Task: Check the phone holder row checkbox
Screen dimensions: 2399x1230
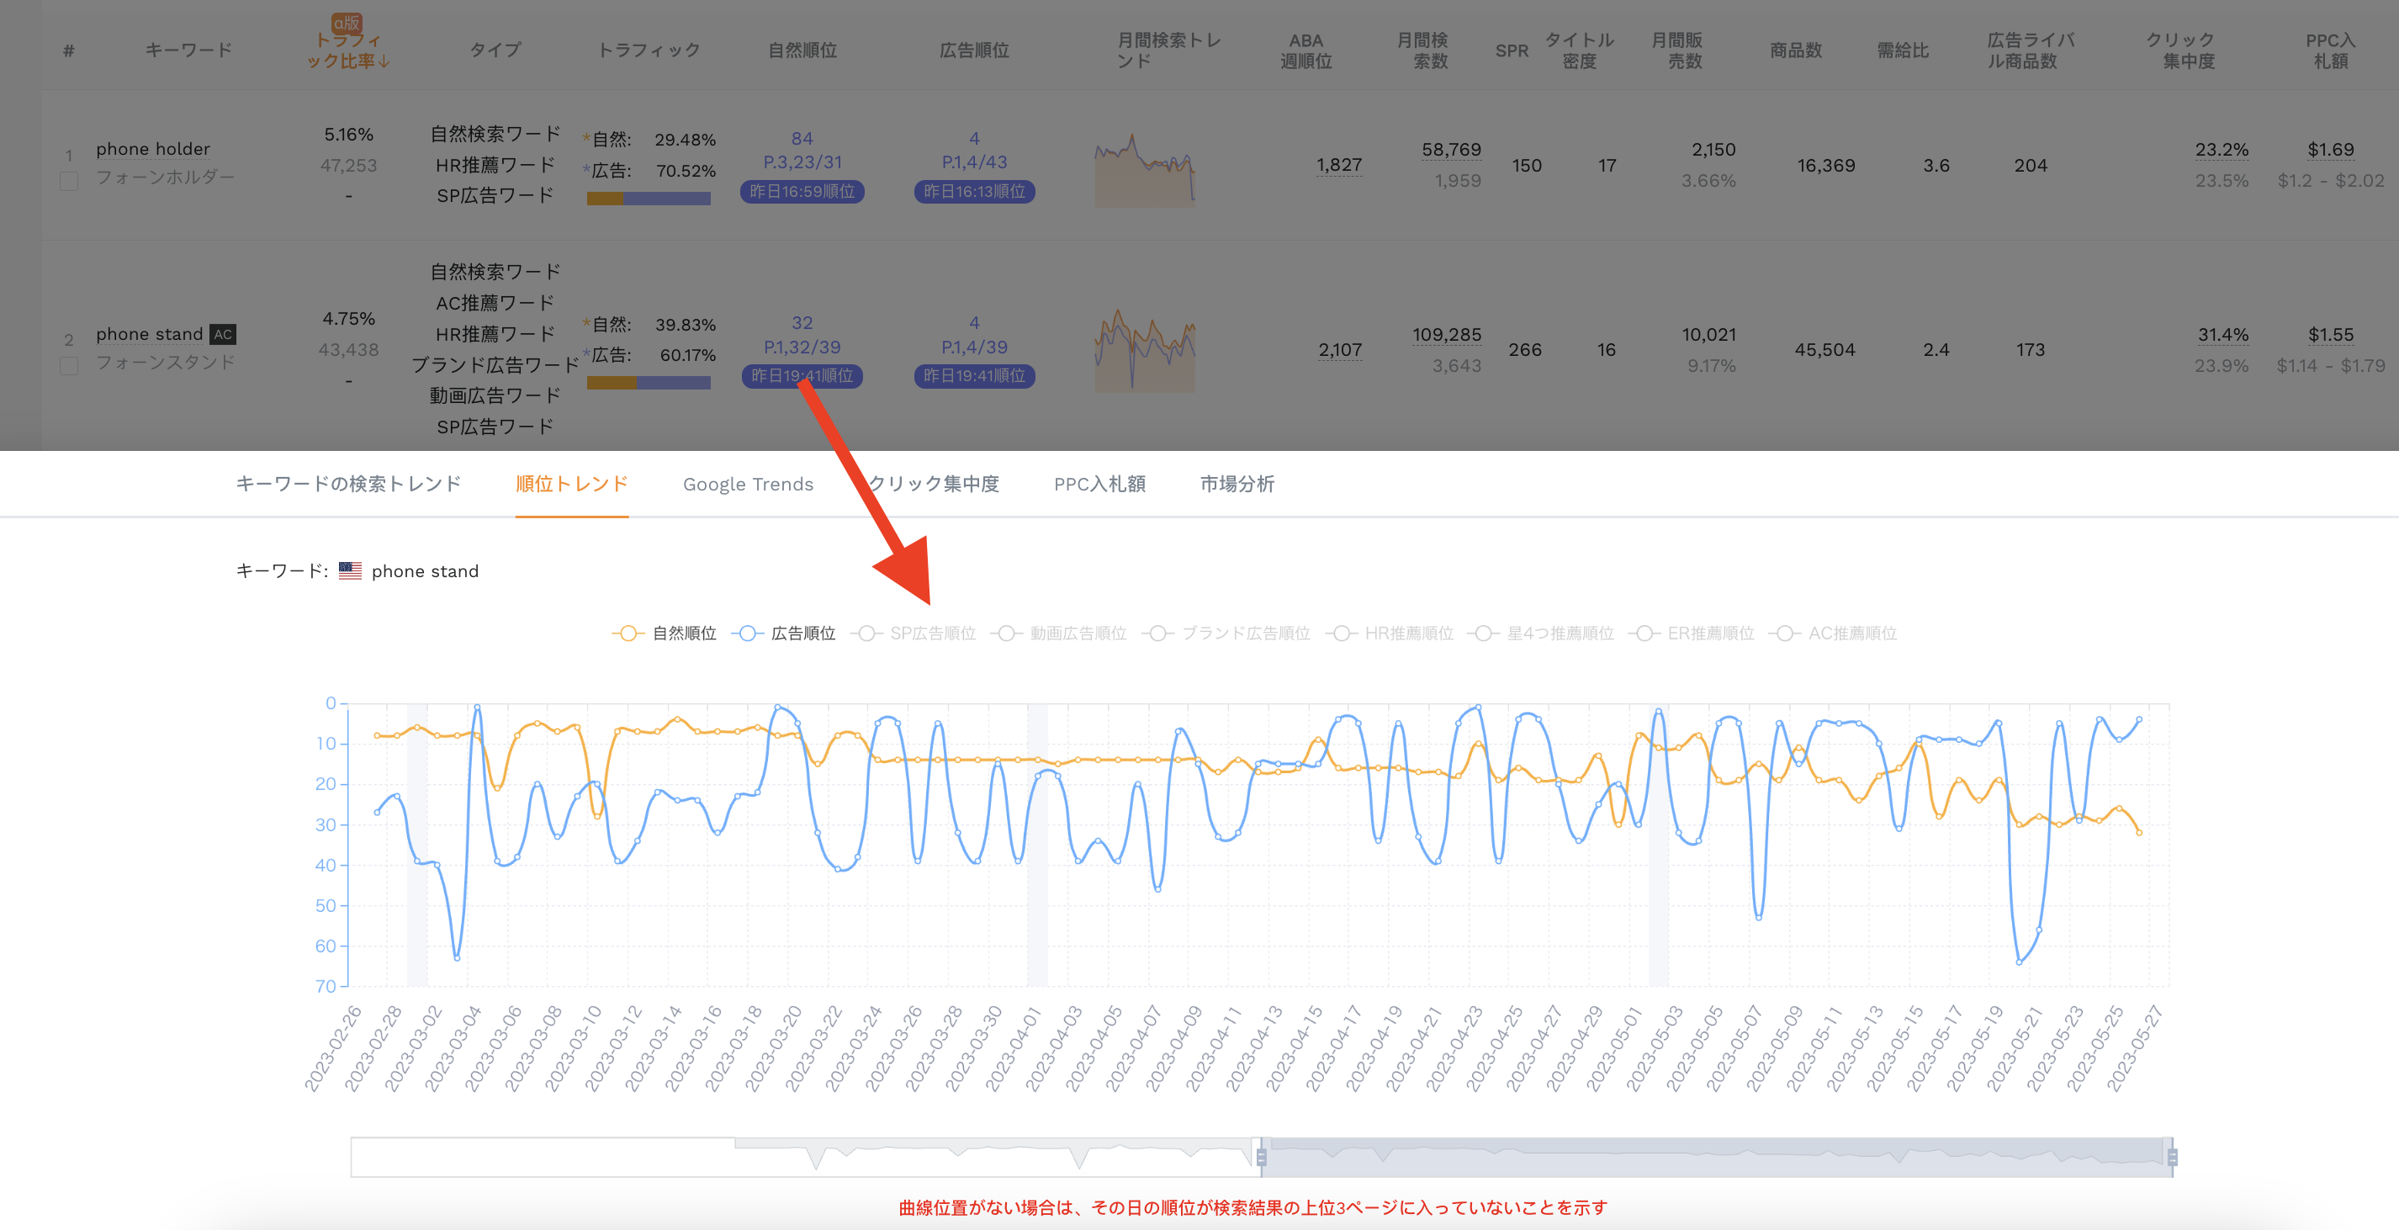Action: [69, 181]
